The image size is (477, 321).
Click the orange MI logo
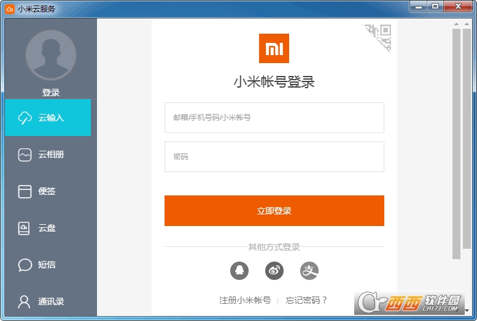[x=274, y=48]
